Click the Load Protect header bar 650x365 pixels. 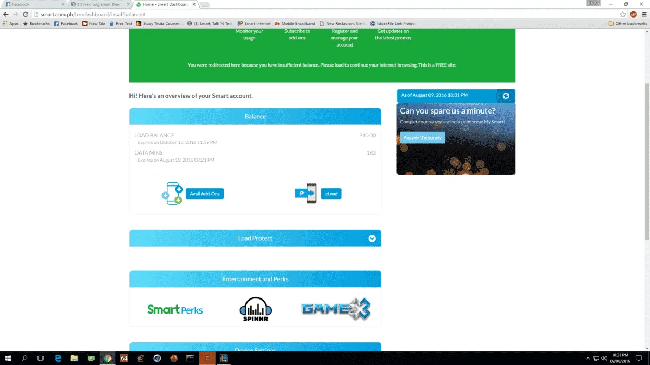(255, 238)
